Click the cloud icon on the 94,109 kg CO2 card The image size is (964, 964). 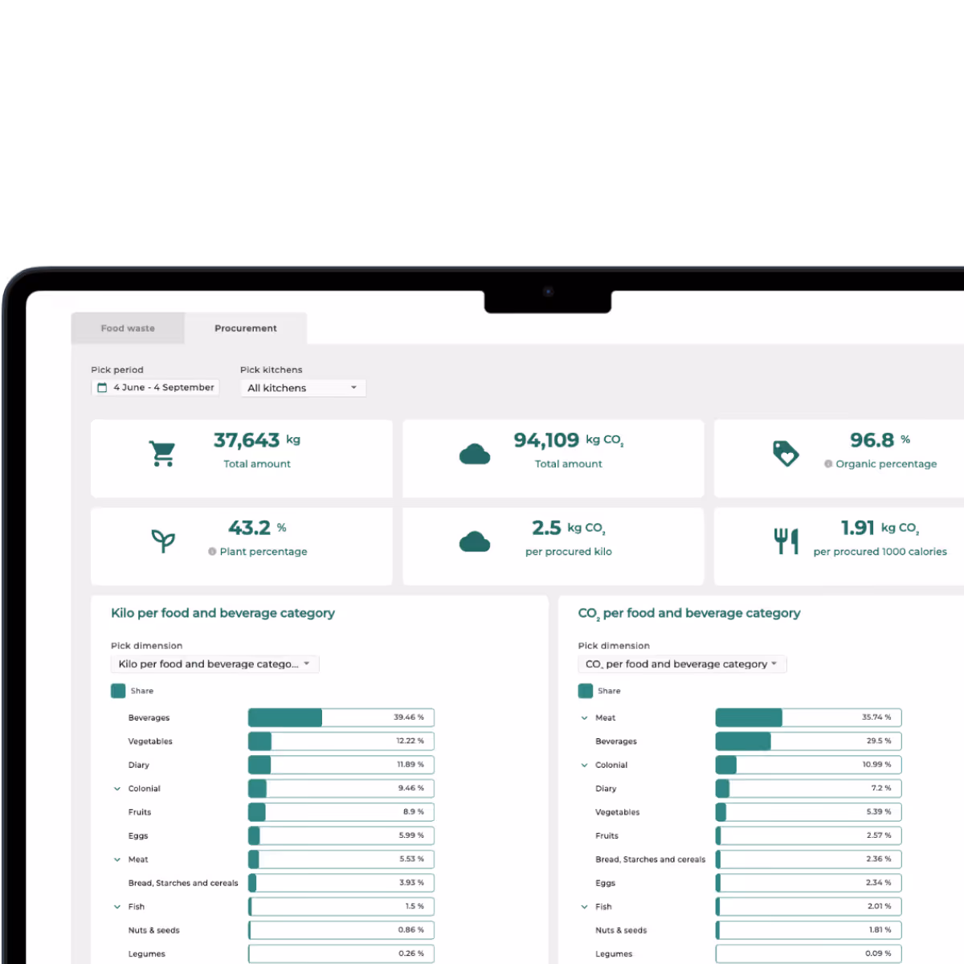click(475, 455)
